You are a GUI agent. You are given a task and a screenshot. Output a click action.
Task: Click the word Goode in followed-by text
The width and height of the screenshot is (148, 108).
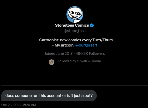point(96,61)
